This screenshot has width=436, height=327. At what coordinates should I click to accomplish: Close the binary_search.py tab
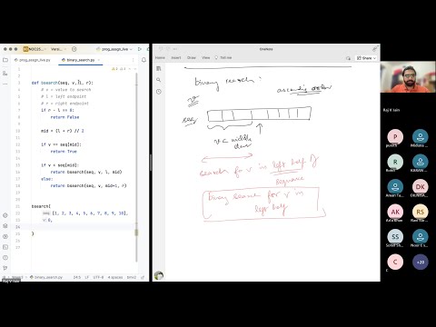tap(99, 60)
